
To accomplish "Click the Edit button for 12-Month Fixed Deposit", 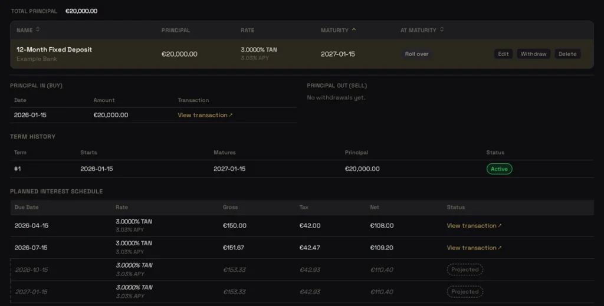I will (503, 54).
